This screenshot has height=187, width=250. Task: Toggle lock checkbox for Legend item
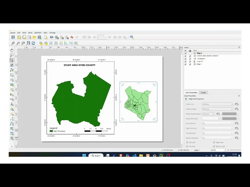pos(190,62)
